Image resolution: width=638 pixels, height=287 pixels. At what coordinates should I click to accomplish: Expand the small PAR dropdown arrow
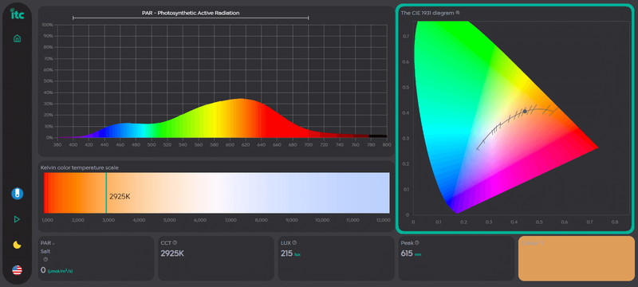tap(53, 243)
